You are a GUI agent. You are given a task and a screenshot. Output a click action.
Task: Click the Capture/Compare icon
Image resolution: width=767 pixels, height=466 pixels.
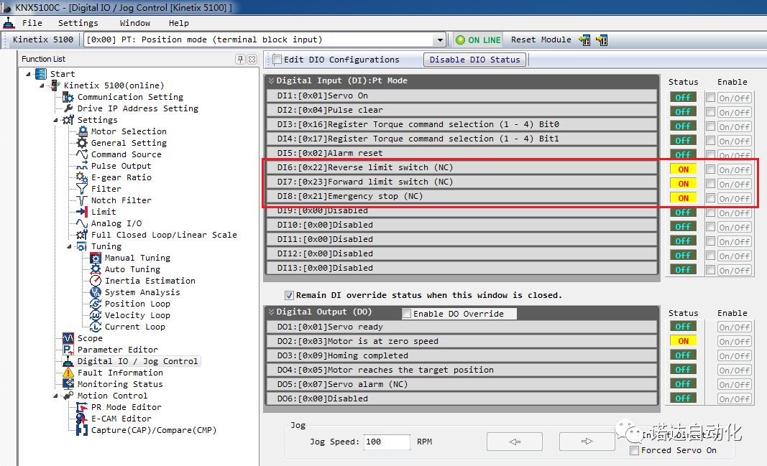coord(82,430)
